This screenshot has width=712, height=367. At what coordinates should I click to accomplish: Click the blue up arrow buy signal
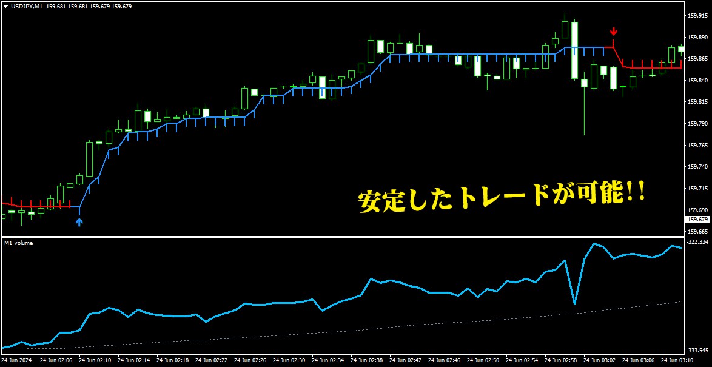[79, 222]
